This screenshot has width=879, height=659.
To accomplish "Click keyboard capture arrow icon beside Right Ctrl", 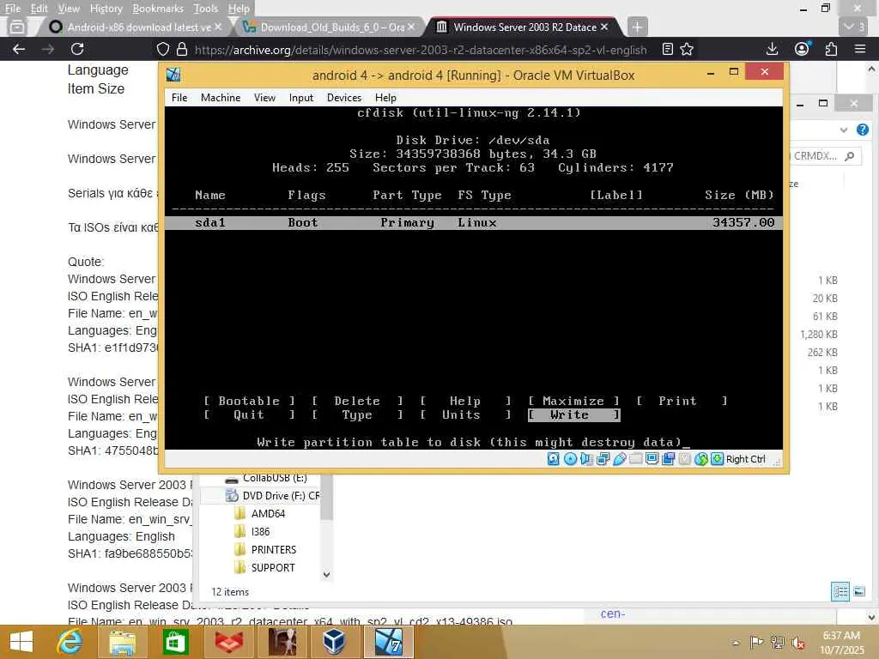I will 717,459.
